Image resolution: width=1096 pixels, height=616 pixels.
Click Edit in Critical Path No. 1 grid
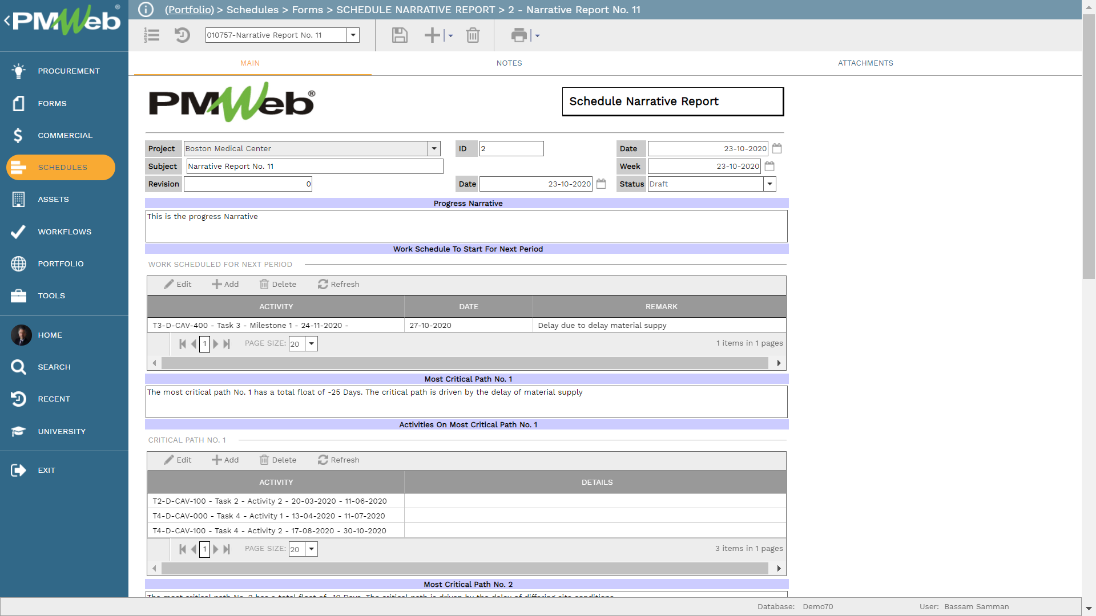[178, 460]
